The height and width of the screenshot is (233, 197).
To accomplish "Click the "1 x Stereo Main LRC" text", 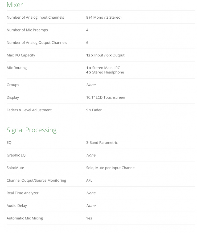I will [x=103, y=68].
